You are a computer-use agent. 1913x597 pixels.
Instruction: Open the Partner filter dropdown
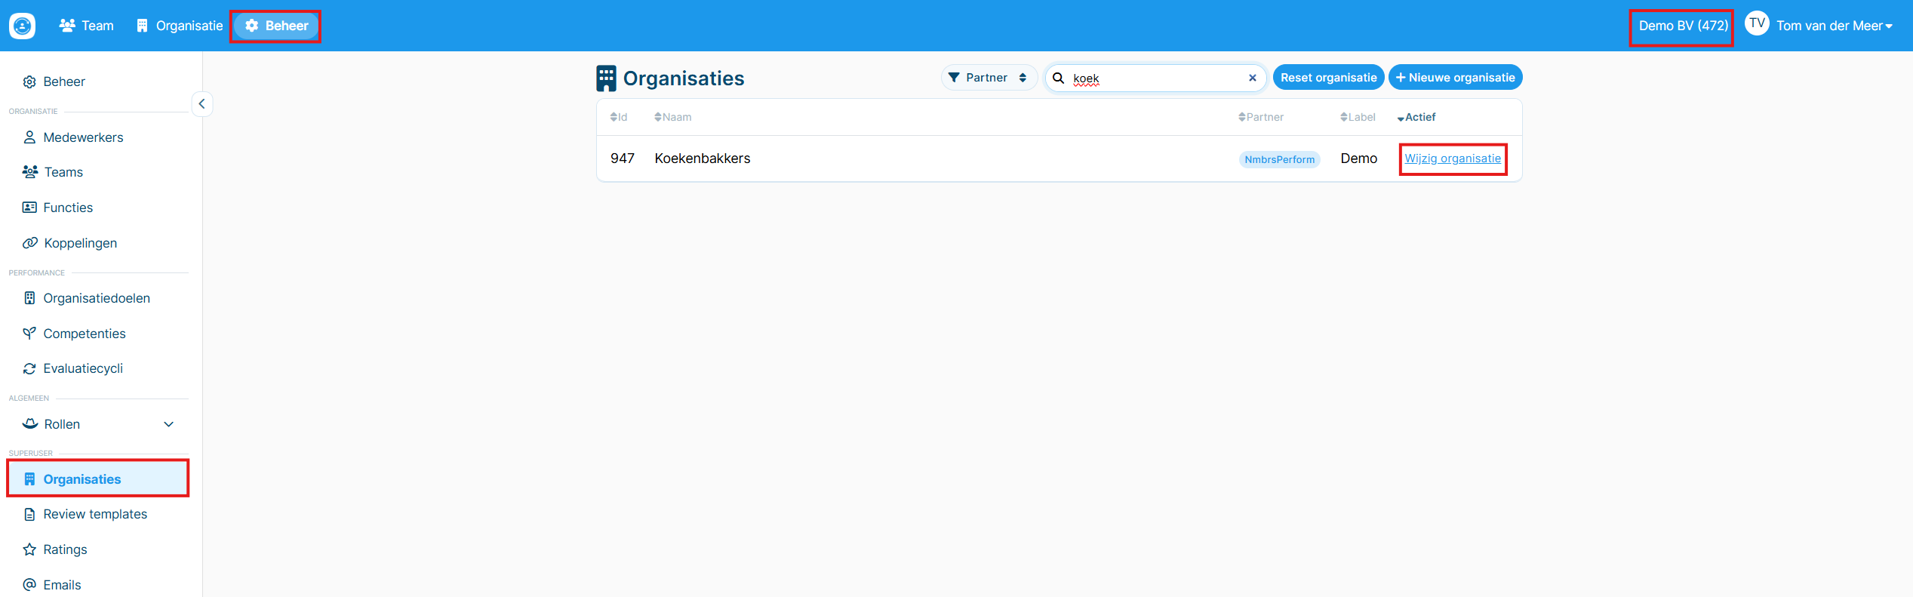[989, 78]
